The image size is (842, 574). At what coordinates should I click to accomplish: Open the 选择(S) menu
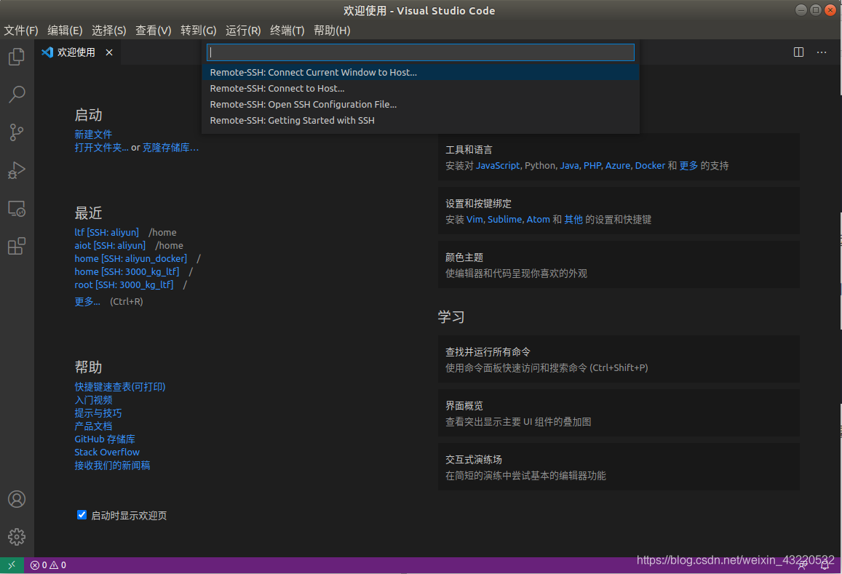(109, 30)
